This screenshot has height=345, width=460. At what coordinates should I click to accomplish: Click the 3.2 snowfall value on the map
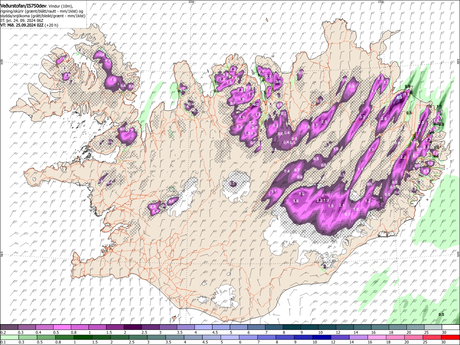(x=362, y=117)
